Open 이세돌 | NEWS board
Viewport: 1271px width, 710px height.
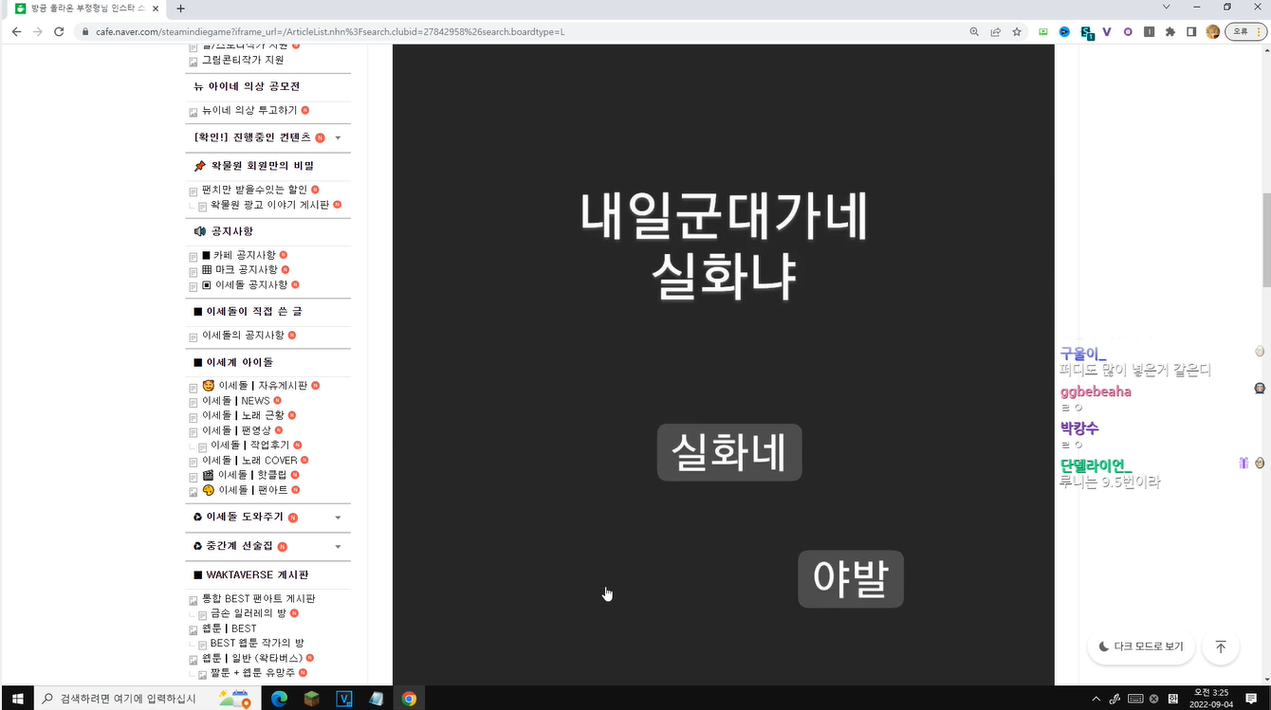pyautogui.click(x=236, y=401)
